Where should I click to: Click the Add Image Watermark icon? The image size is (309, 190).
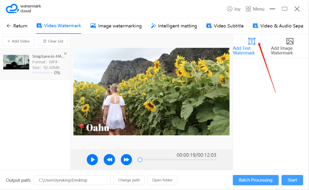coord(290,41)
